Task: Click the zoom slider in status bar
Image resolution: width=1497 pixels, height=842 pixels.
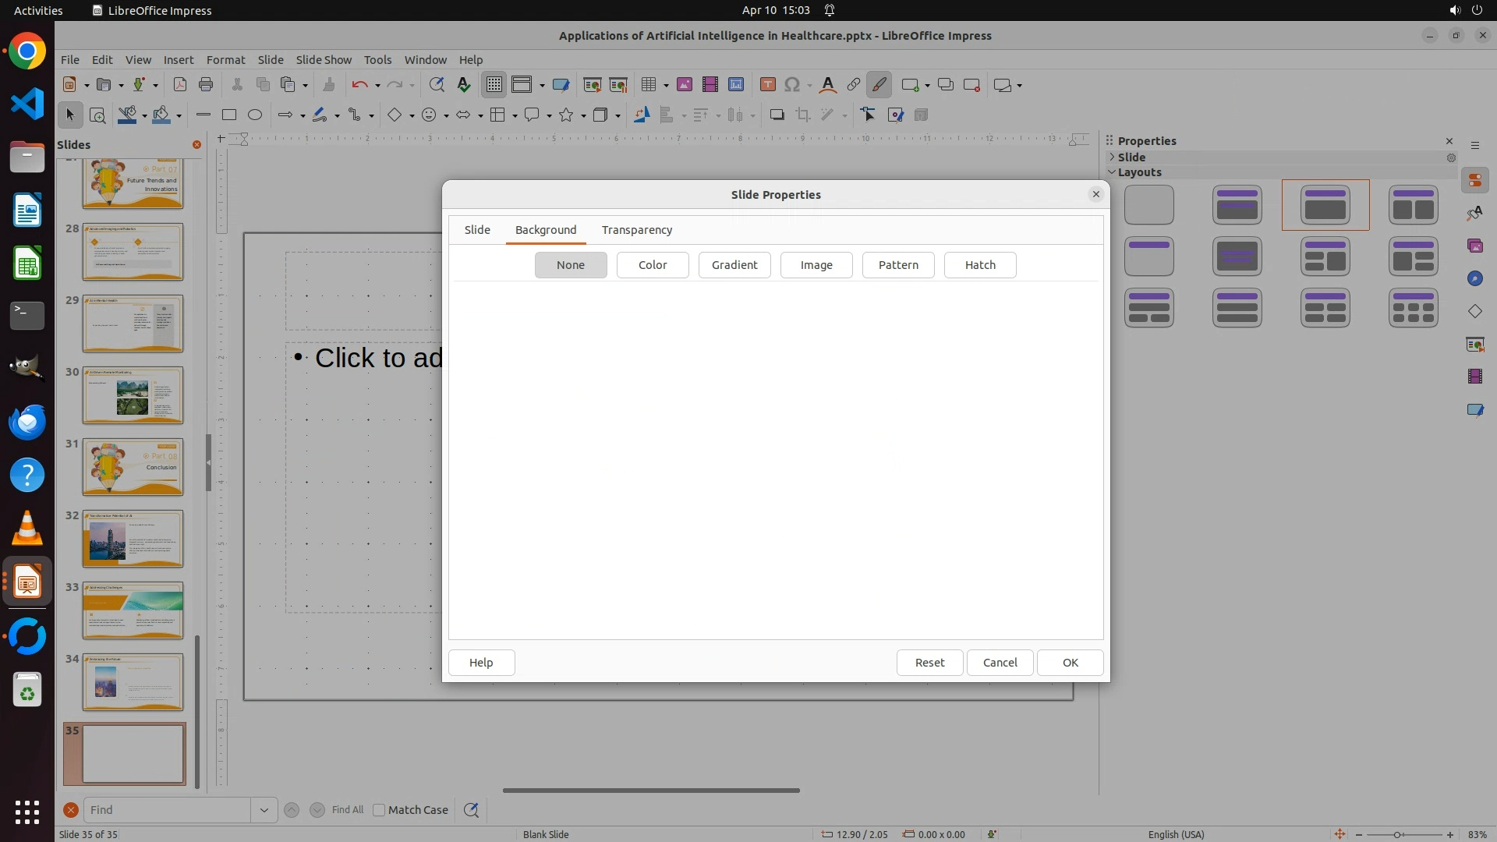Action: point(1397,834)
